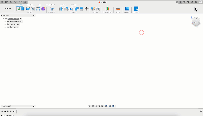Viewport: 203px width, 116px height.
Task: Toggle visibility of the Origin folder
Action: (8, 27)
